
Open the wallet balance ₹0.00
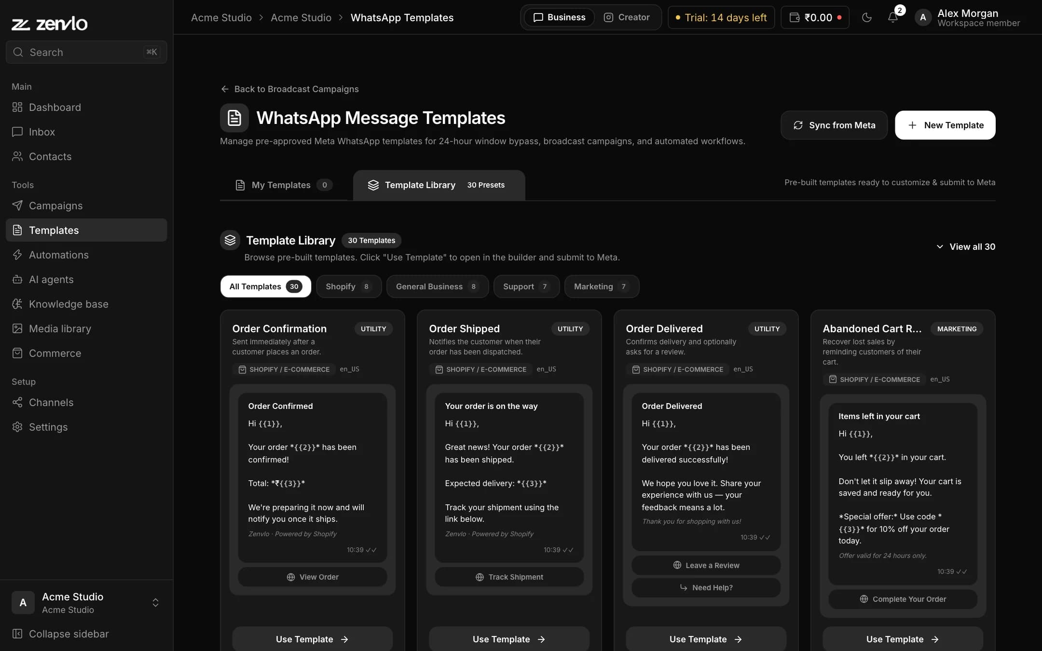coord(815,17)
